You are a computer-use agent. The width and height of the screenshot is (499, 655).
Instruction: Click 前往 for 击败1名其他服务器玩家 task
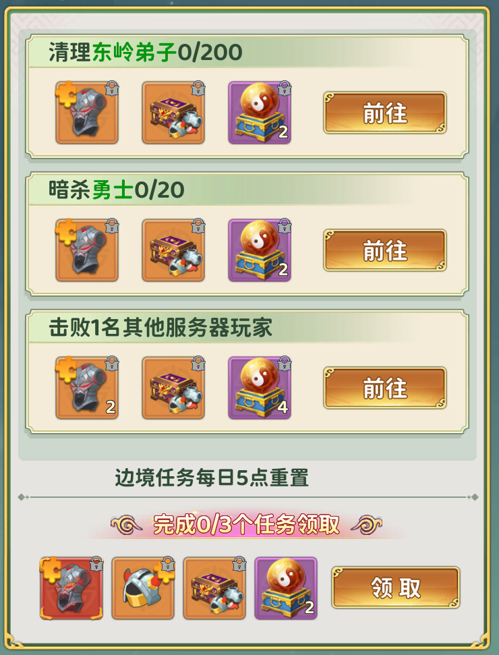[x=385, y=388]
